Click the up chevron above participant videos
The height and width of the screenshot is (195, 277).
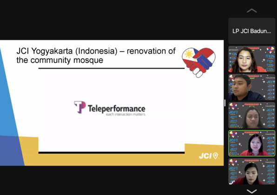(252, 11)
